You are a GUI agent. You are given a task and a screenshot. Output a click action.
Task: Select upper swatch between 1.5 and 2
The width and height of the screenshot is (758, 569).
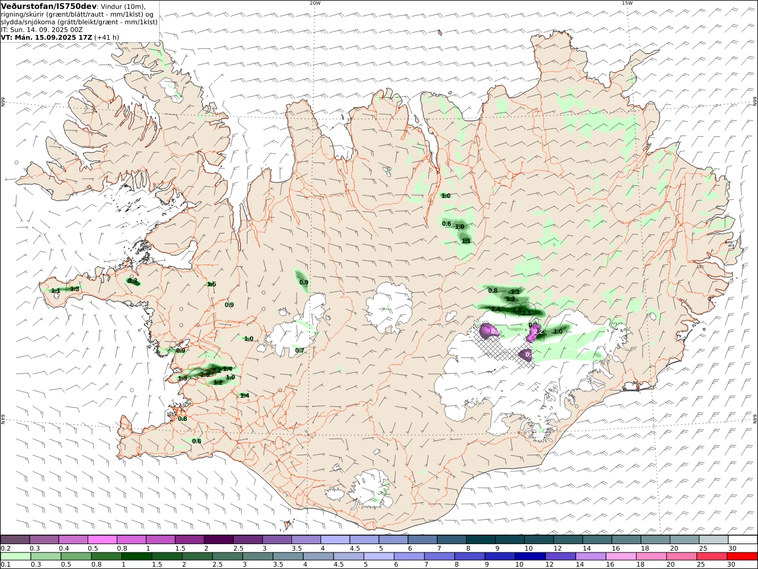click(x=189, y=539)
